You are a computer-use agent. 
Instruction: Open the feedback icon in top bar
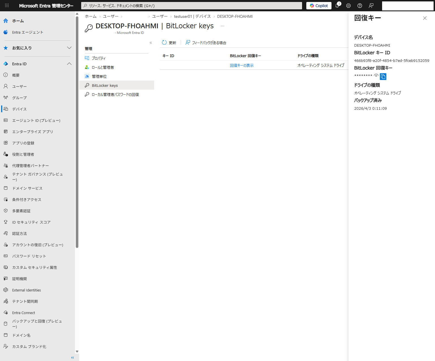pos(371,6)
